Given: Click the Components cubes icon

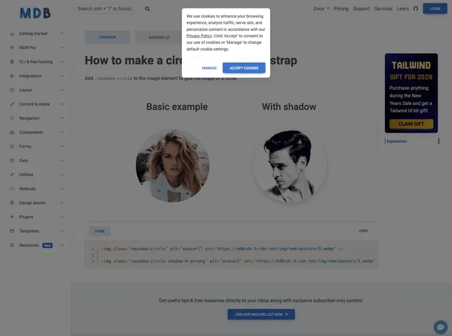Looking at the screenshot, I should (12, 133).
